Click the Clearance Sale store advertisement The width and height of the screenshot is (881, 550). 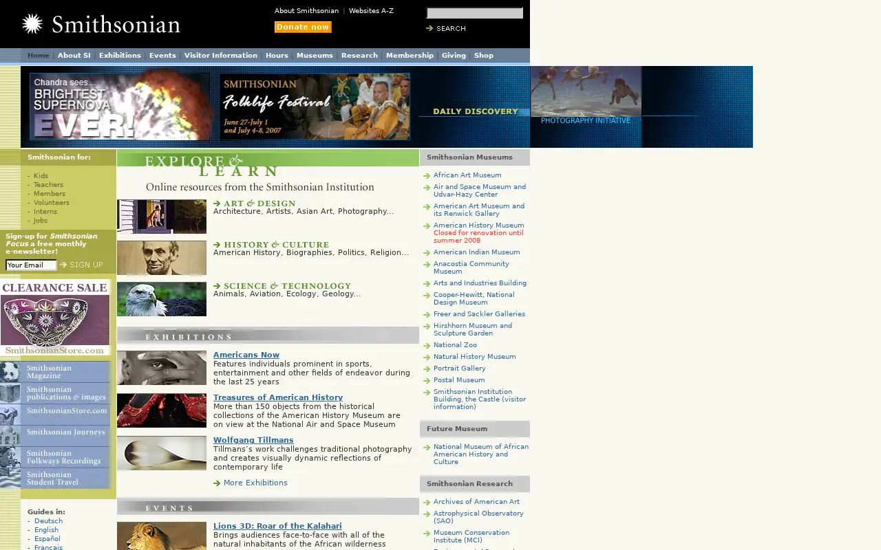(x=55, y=318)
